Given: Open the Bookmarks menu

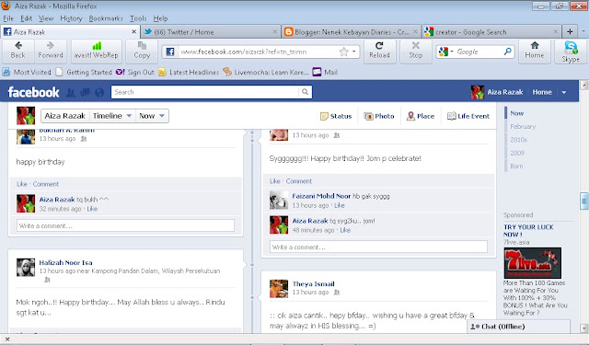Looking at the screenshot, I should 106,18.
